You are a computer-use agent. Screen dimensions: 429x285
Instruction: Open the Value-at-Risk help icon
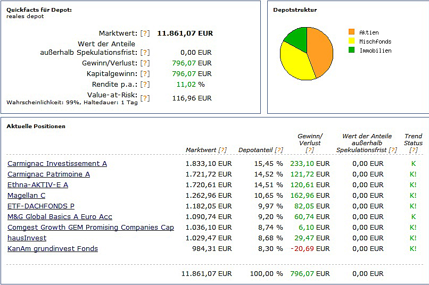[x=145, y=98]
